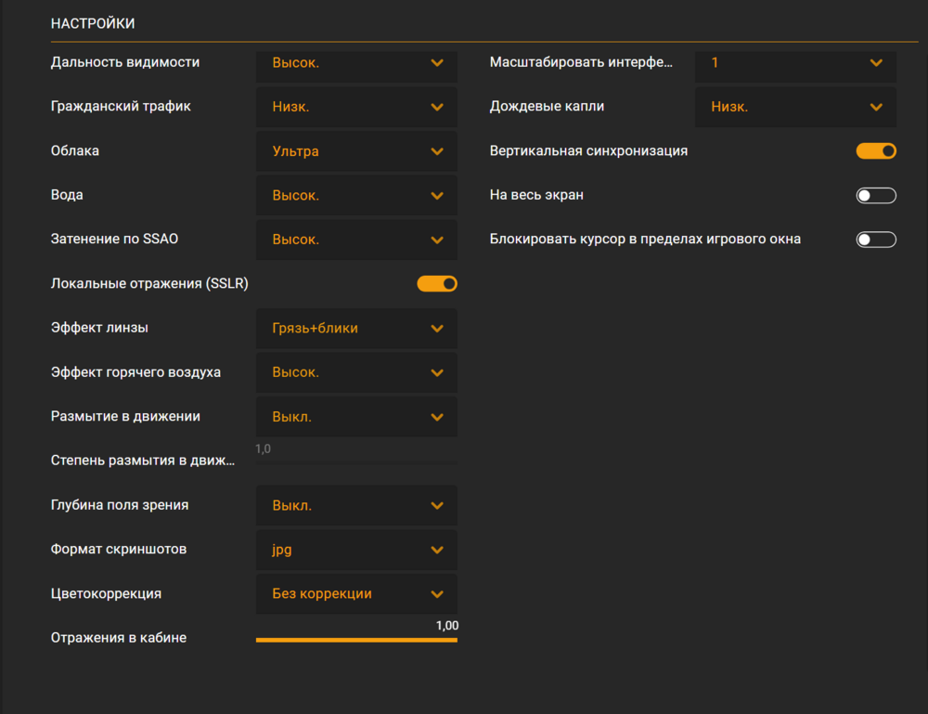928x714 pixels.
Task: Click the НАСТРОЙКИ header tab
Action: click(93, 23)
